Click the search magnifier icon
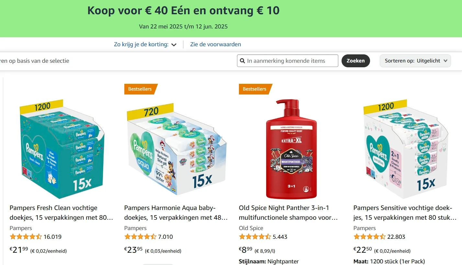 pos(242,61)
